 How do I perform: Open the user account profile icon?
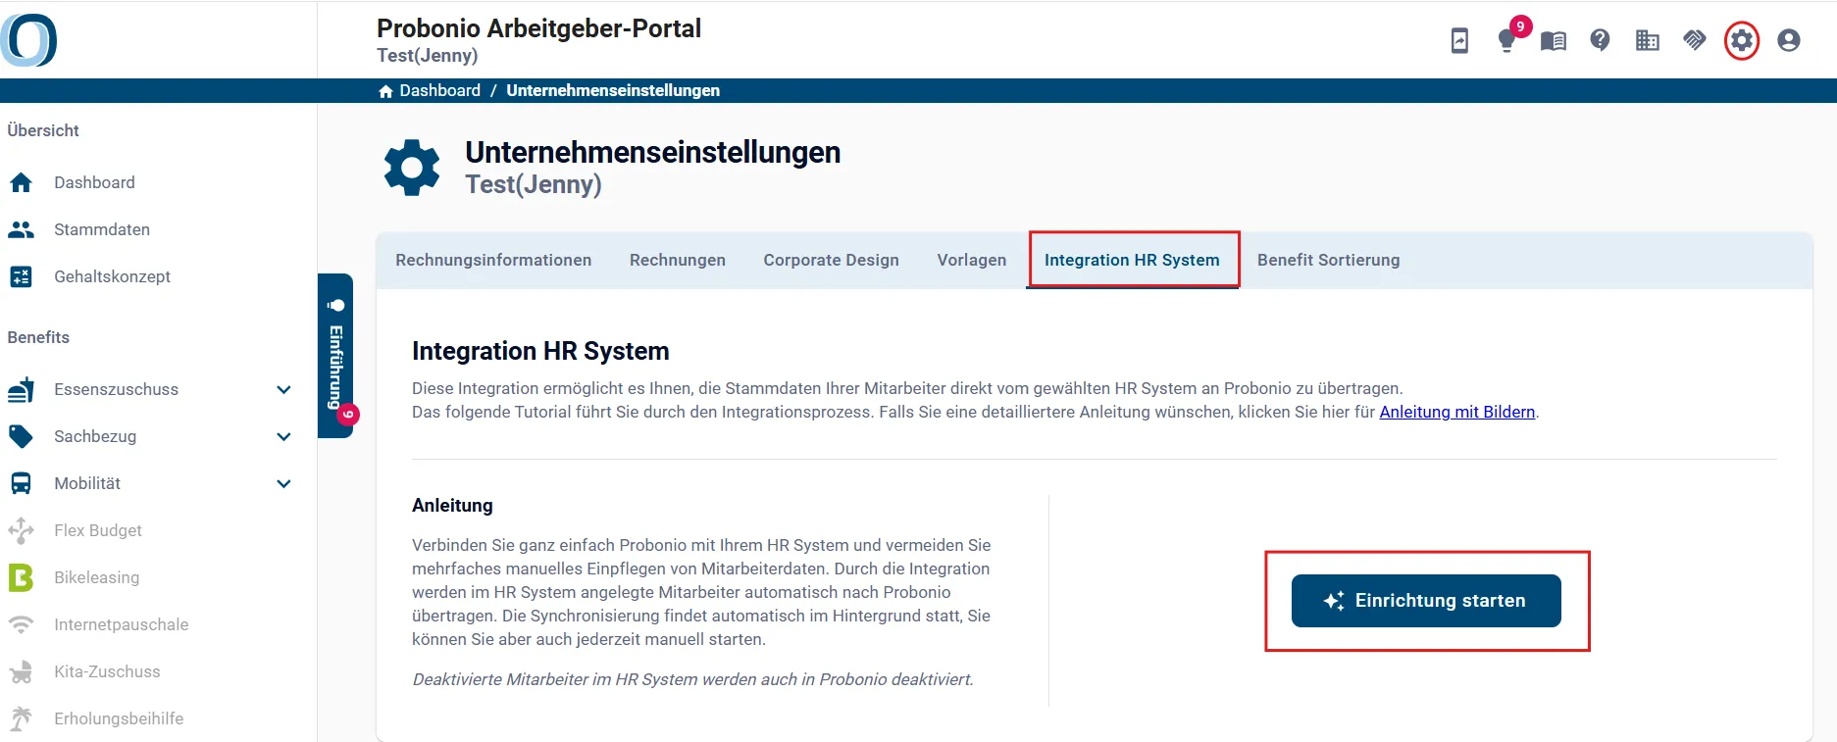[x=1789, y=40]
